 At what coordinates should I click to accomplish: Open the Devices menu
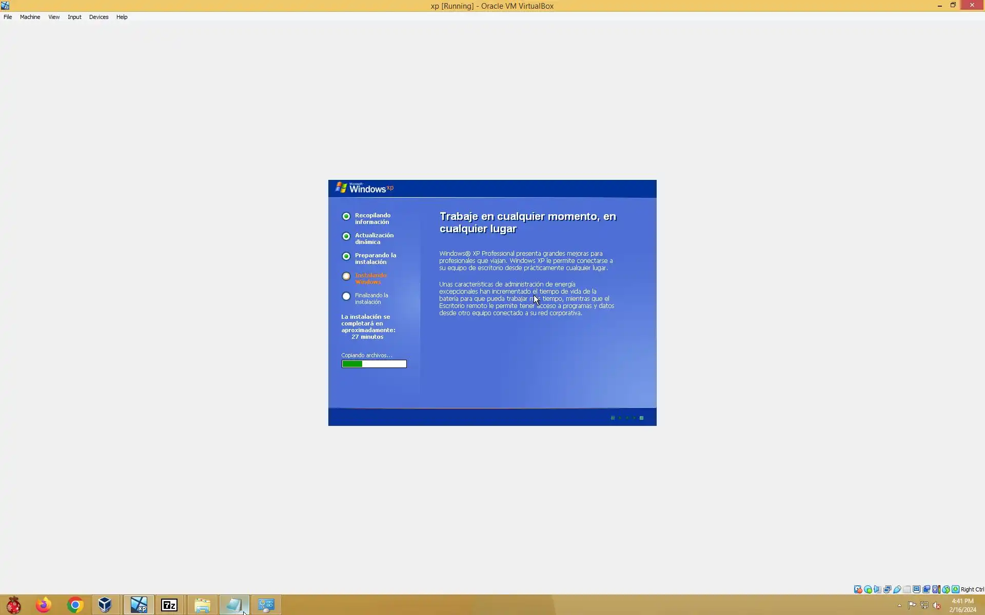click(x=98, y=17)
